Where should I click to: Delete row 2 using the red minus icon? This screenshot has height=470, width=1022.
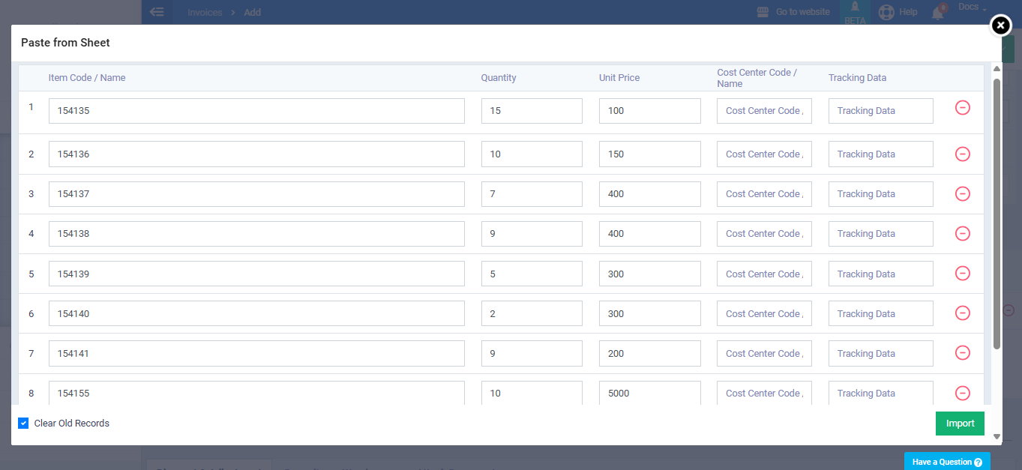point(962,154)
